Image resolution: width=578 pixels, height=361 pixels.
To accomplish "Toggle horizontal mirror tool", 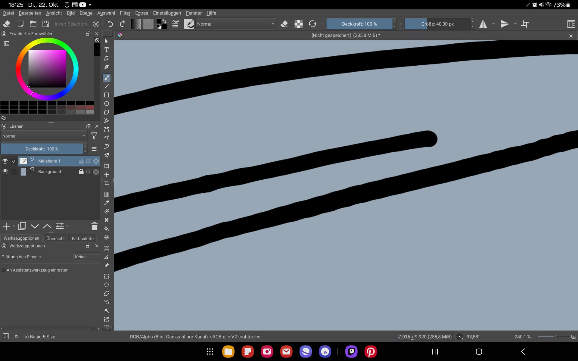I will click(x=483, y=24).
